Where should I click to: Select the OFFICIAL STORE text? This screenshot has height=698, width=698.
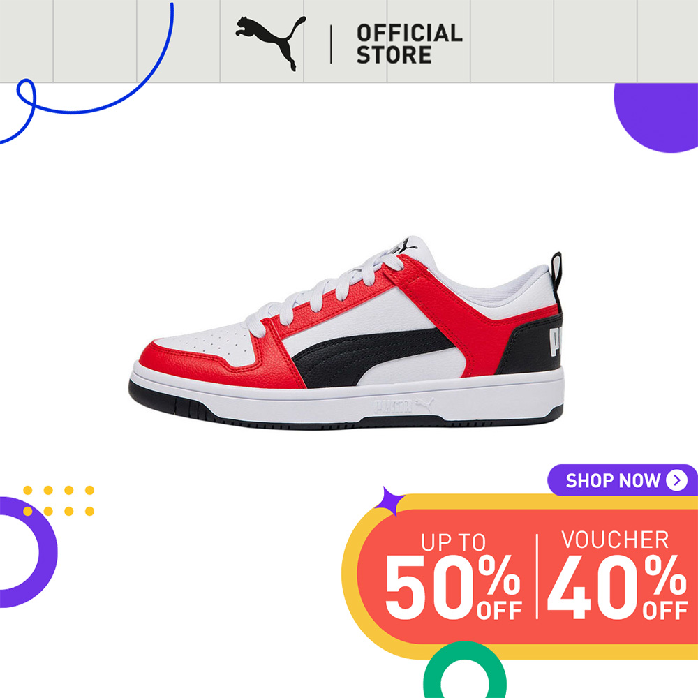(409, 43)
